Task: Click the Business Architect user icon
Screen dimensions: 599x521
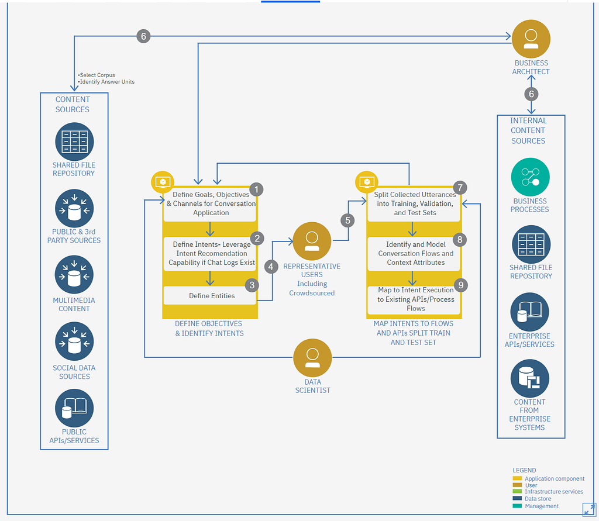Action: pyautogui.click(x=531, y=39)
